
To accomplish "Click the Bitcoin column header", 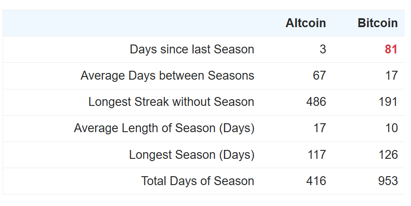I will click(377, 23).
